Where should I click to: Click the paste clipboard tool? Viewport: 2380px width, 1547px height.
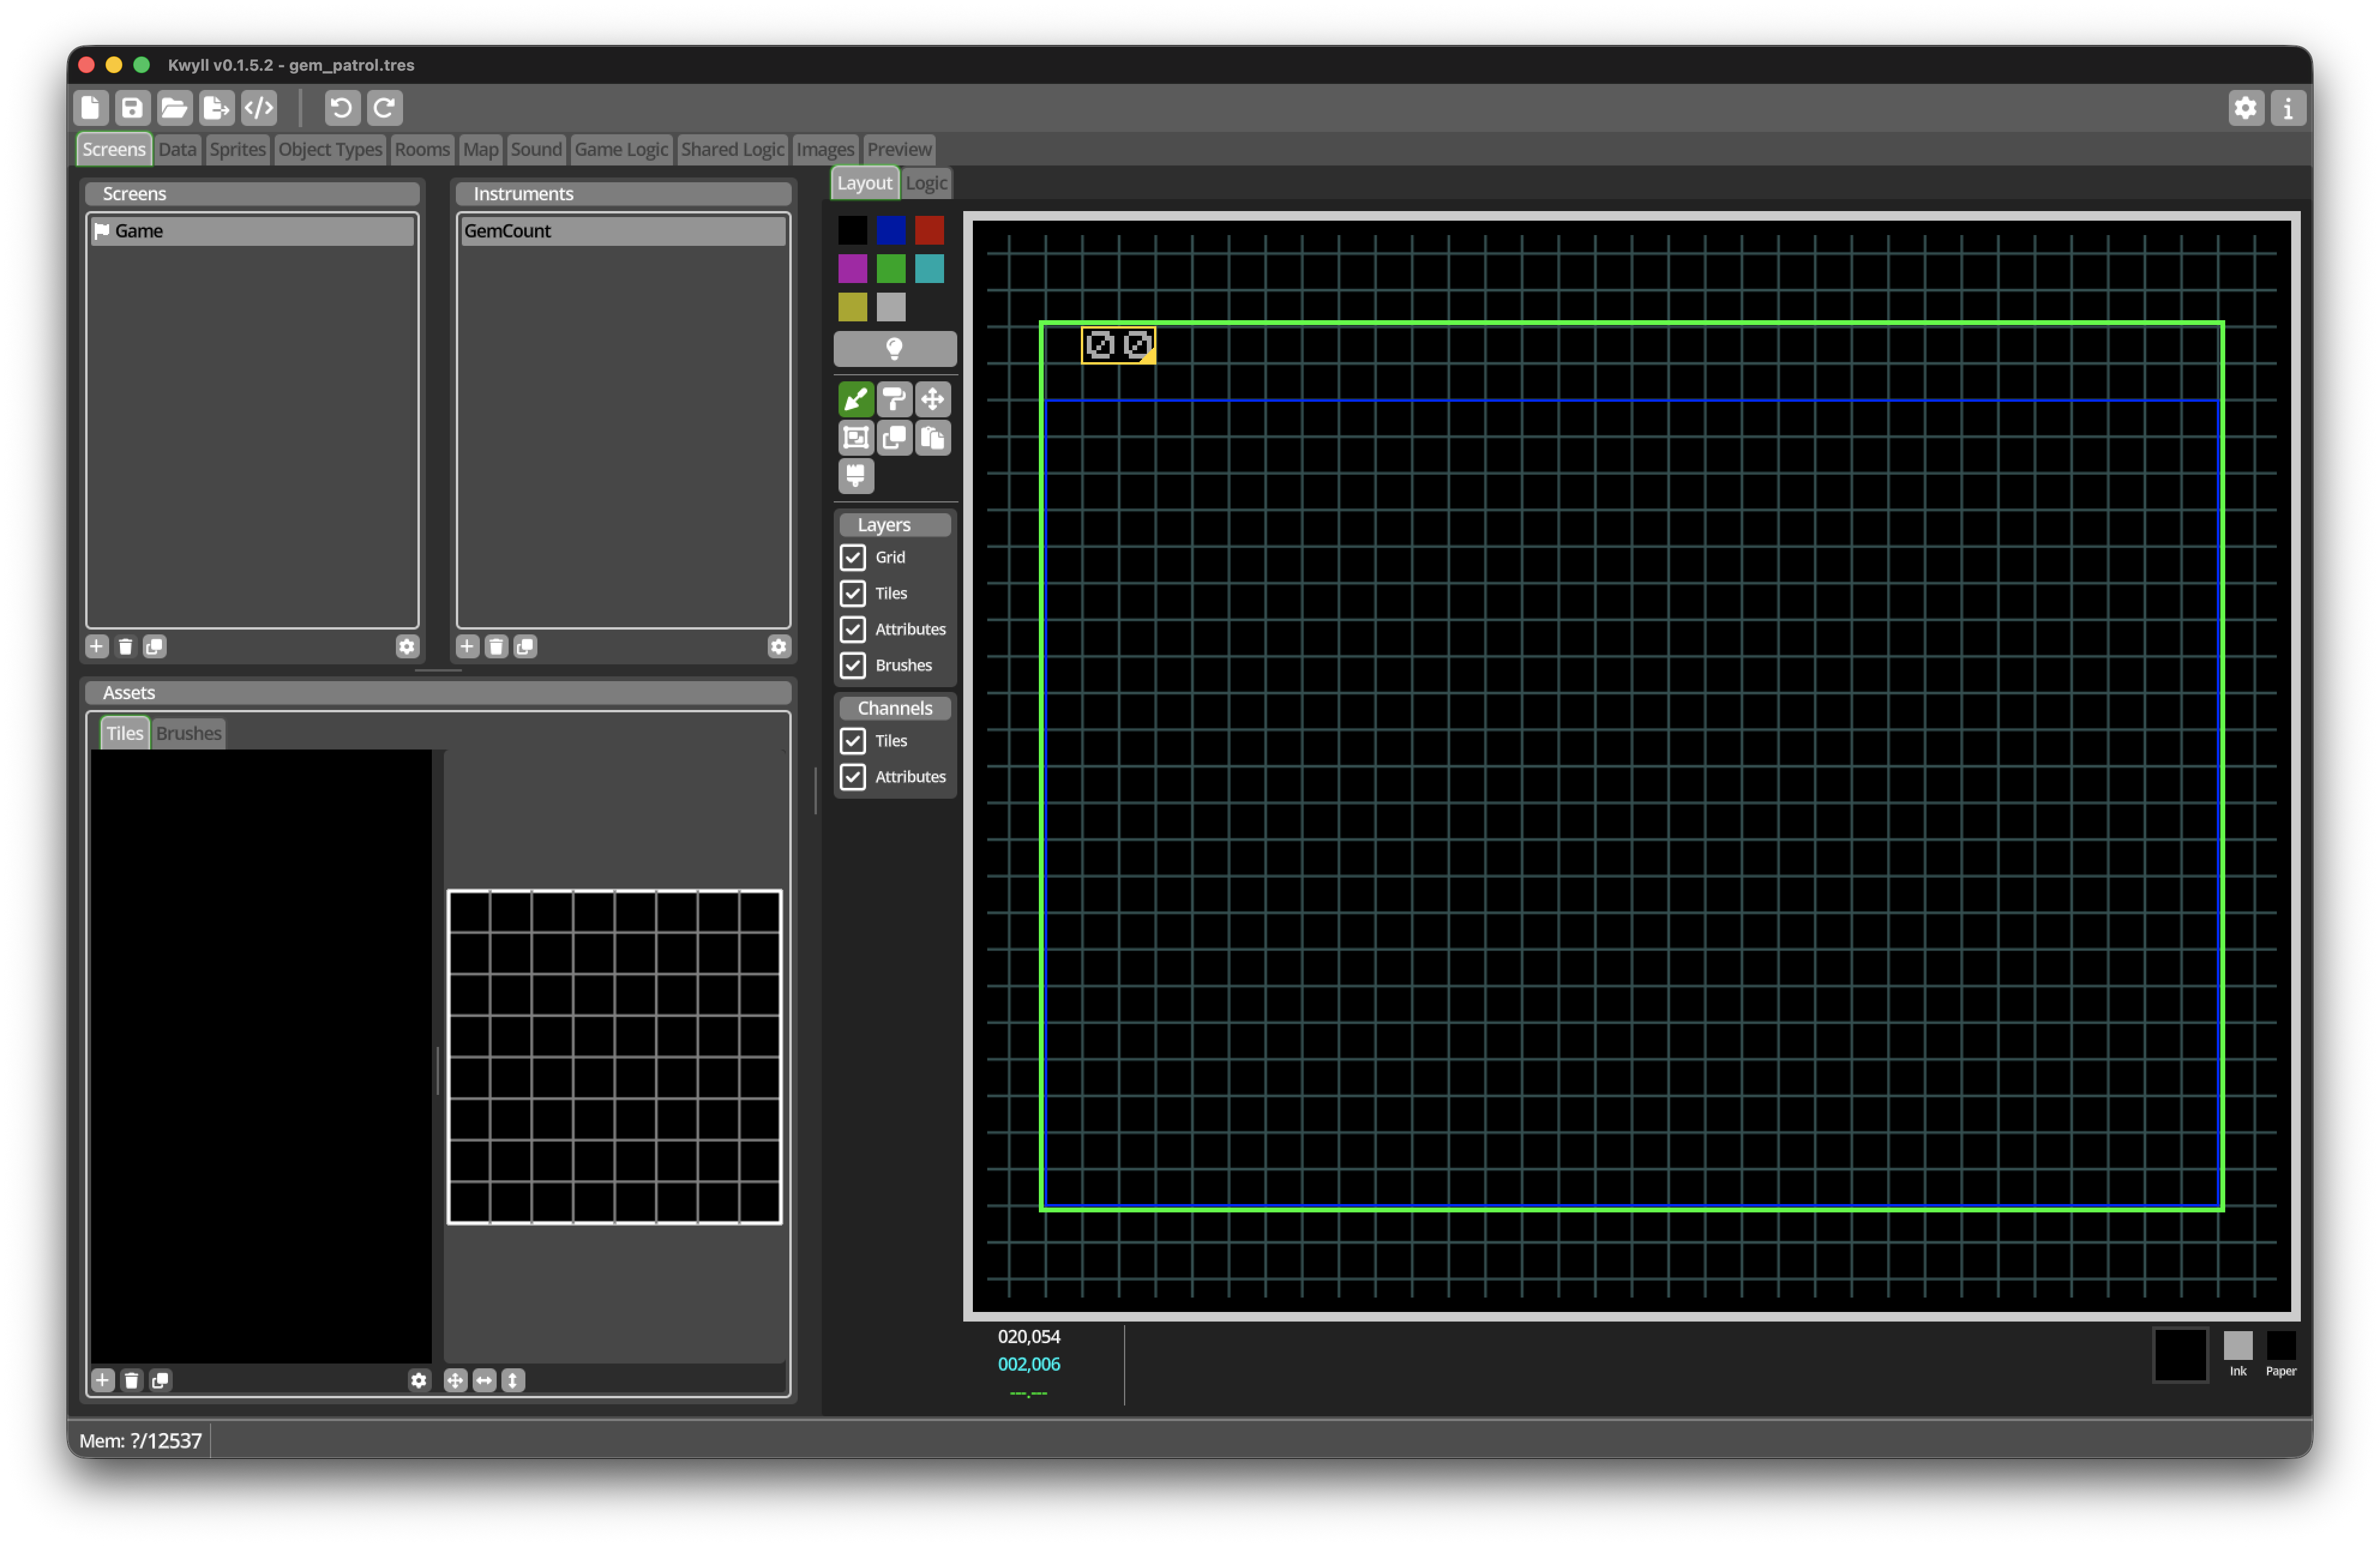pos(932,438)
